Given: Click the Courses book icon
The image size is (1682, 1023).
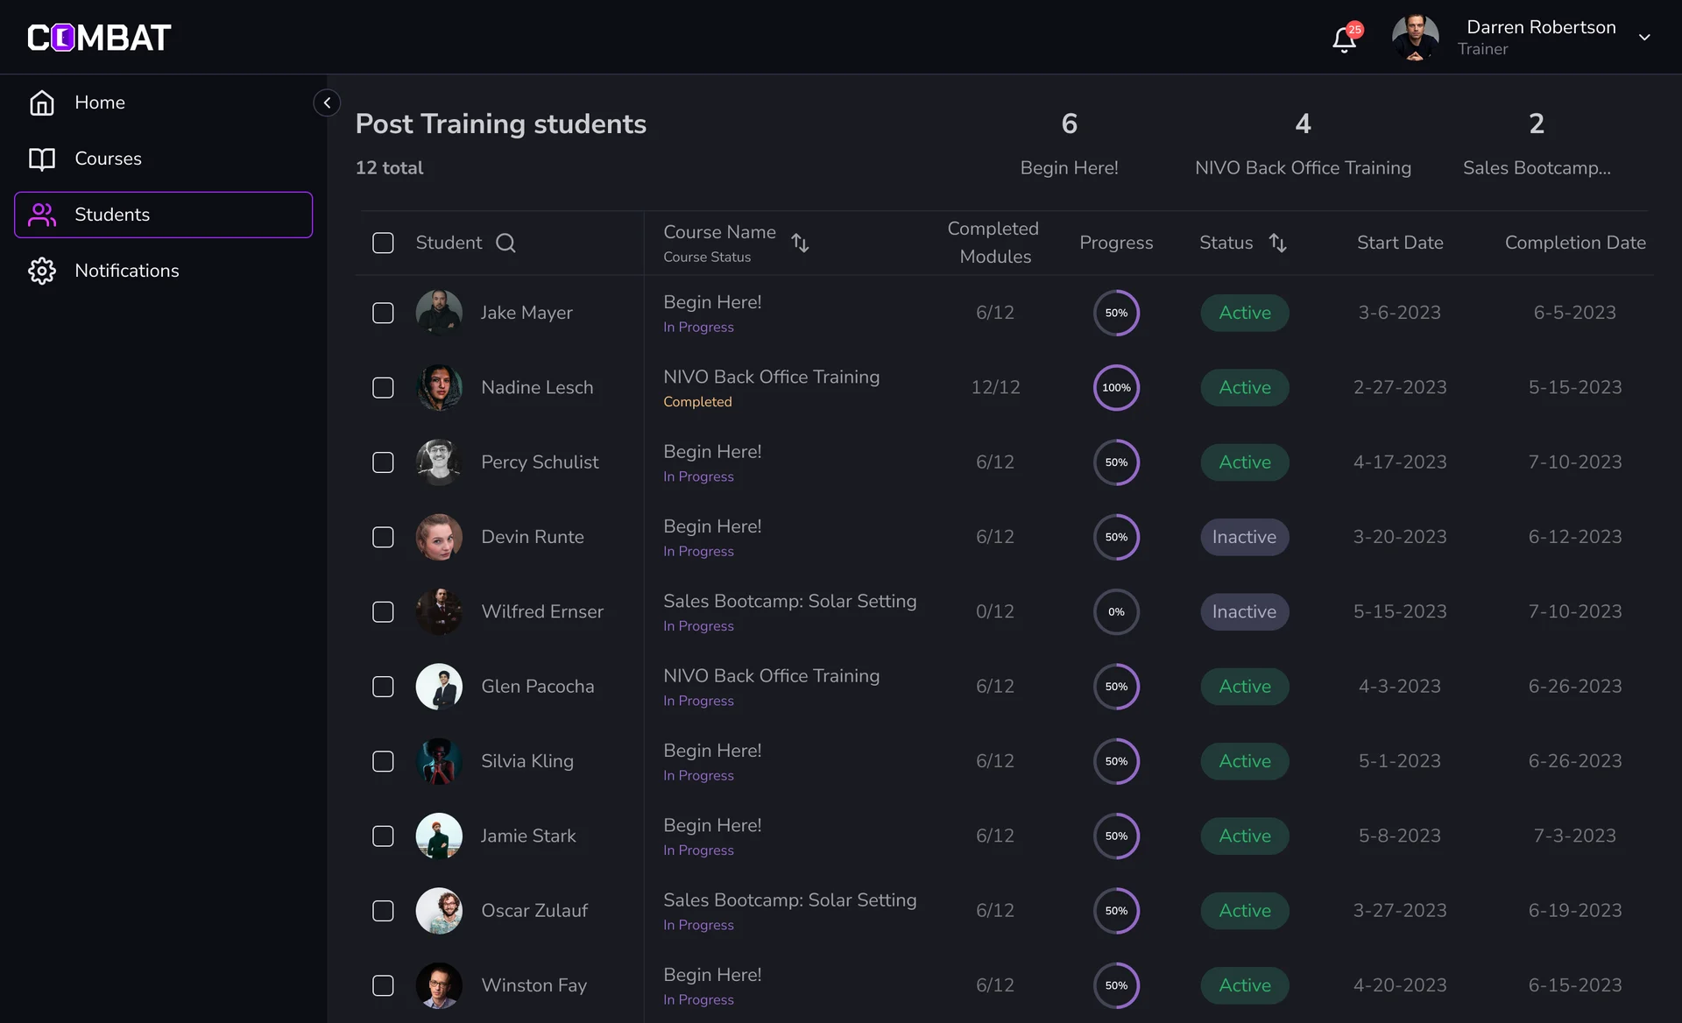Looking at the screenshot, I should tap(42, 159).
